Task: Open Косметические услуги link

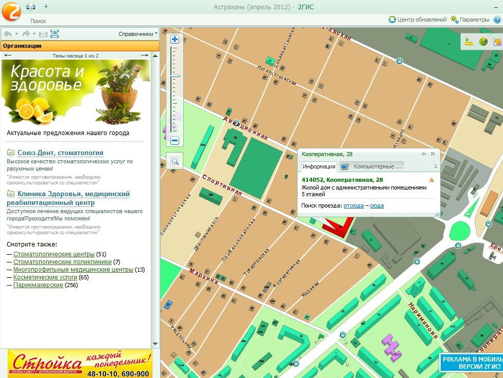Action: (x=45, y=277)
